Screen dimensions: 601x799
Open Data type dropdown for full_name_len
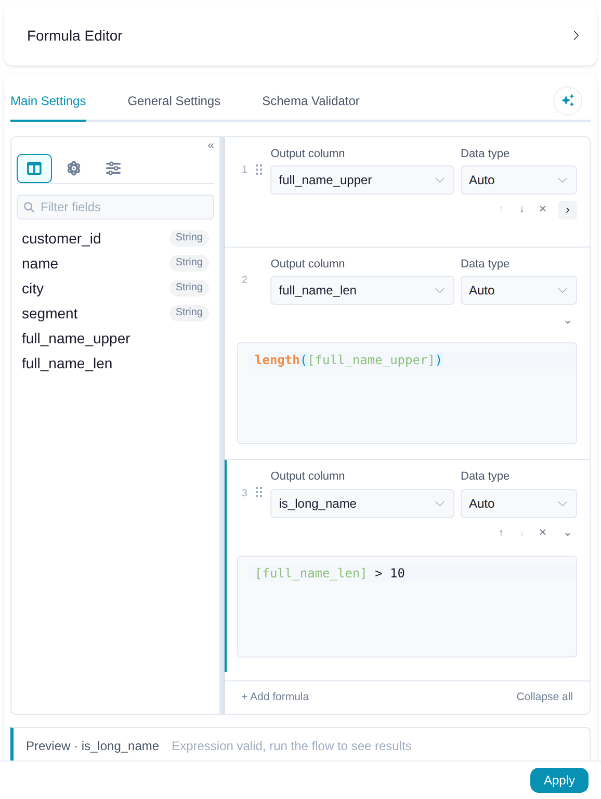point(519,290)
